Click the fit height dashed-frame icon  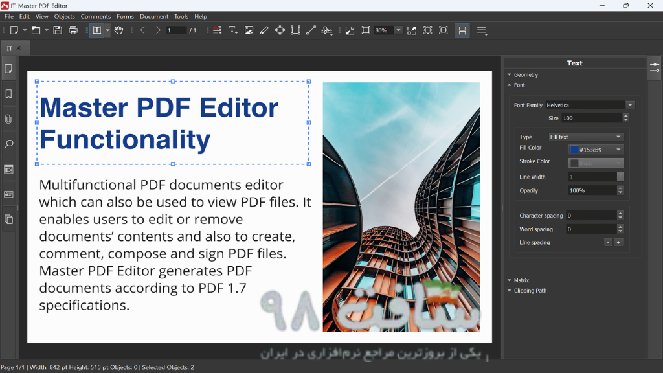[x=428, y=30]
